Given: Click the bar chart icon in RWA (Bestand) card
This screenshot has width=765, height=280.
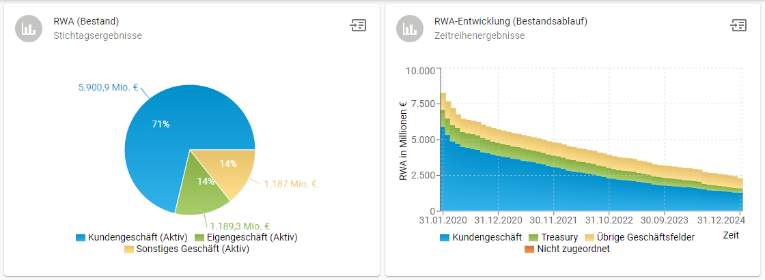Looking at the screenshot, I should [29, 29].
